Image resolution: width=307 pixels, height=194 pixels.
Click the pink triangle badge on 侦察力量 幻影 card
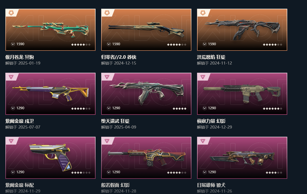pyautogui.click(x=203, y=77)
